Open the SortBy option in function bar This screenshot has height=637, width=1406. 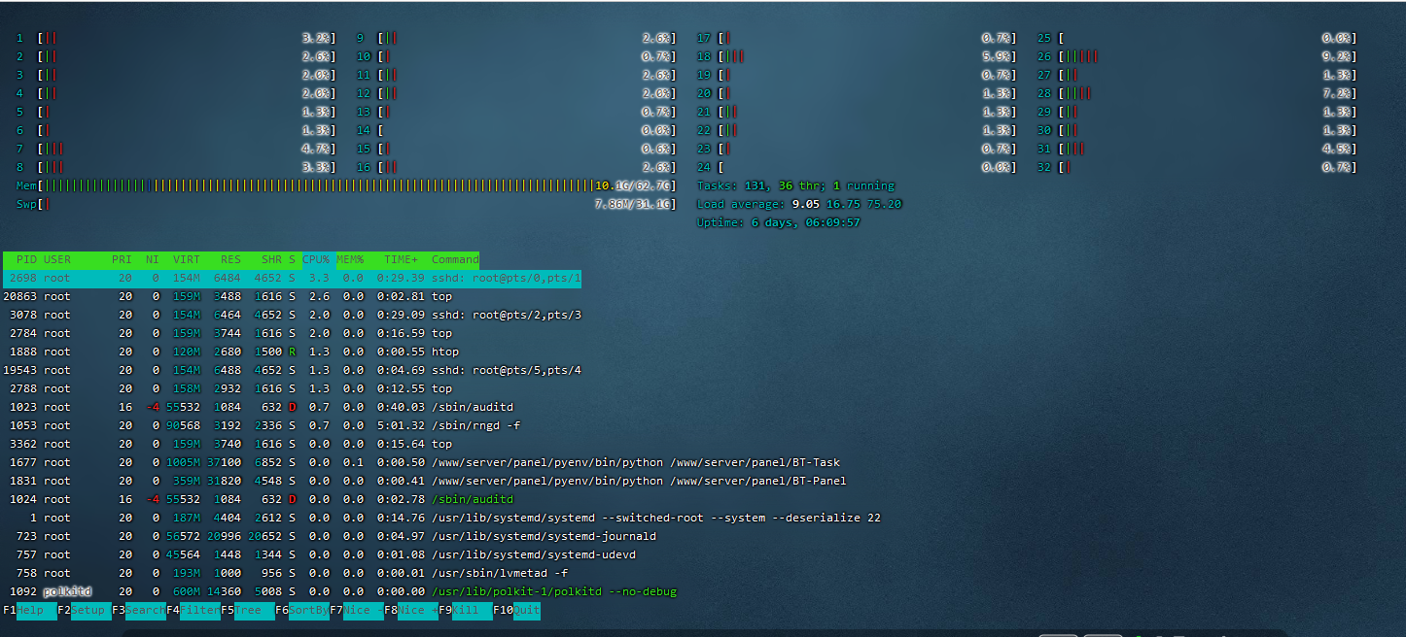click(308, 611)
